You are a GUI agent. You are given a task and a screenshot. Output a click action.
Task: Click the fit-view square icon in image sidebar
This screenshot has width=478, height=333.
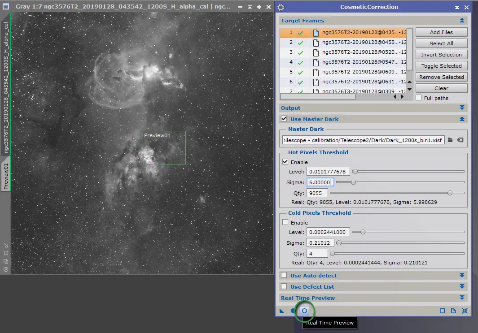[6, 253]
